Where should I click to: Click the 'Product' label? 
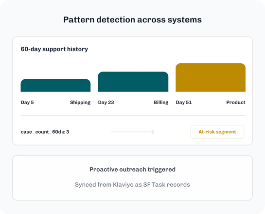click(x=236, y=103)
